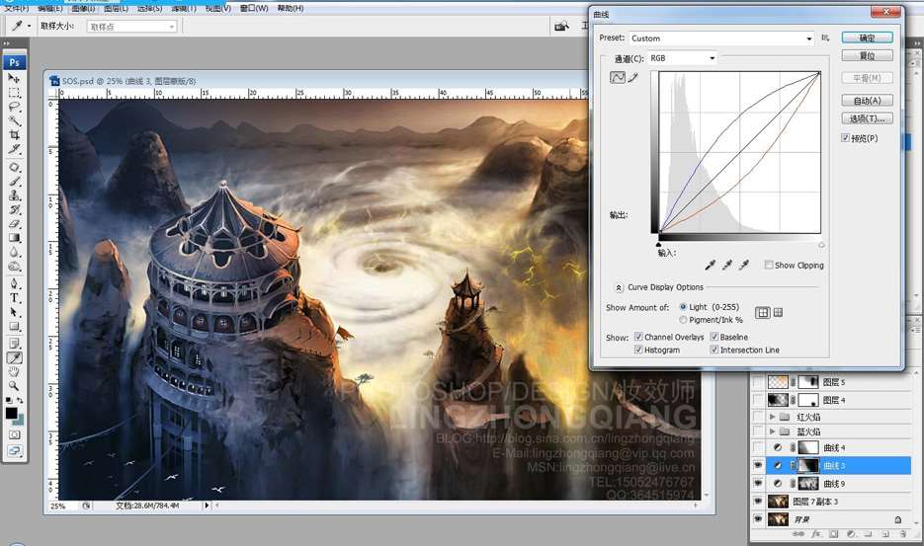The height and width of the screenshot is (546, 924).
Task: Pick the black point eyedropper in Curves
Action: [709, 265]
